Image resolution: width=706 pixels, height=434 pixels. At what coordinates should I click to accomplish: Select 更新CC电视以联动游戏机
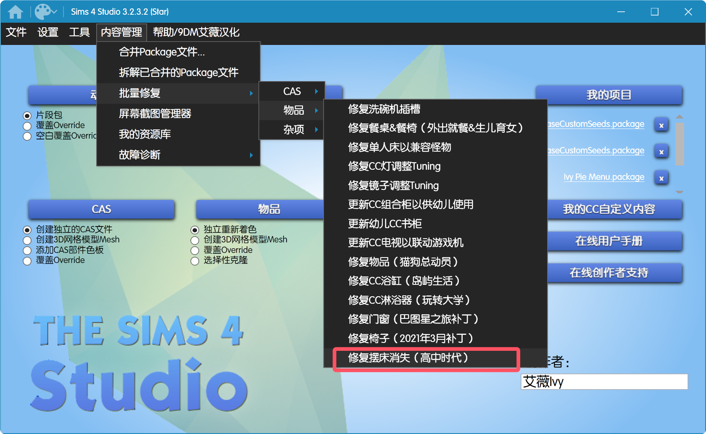436,243
